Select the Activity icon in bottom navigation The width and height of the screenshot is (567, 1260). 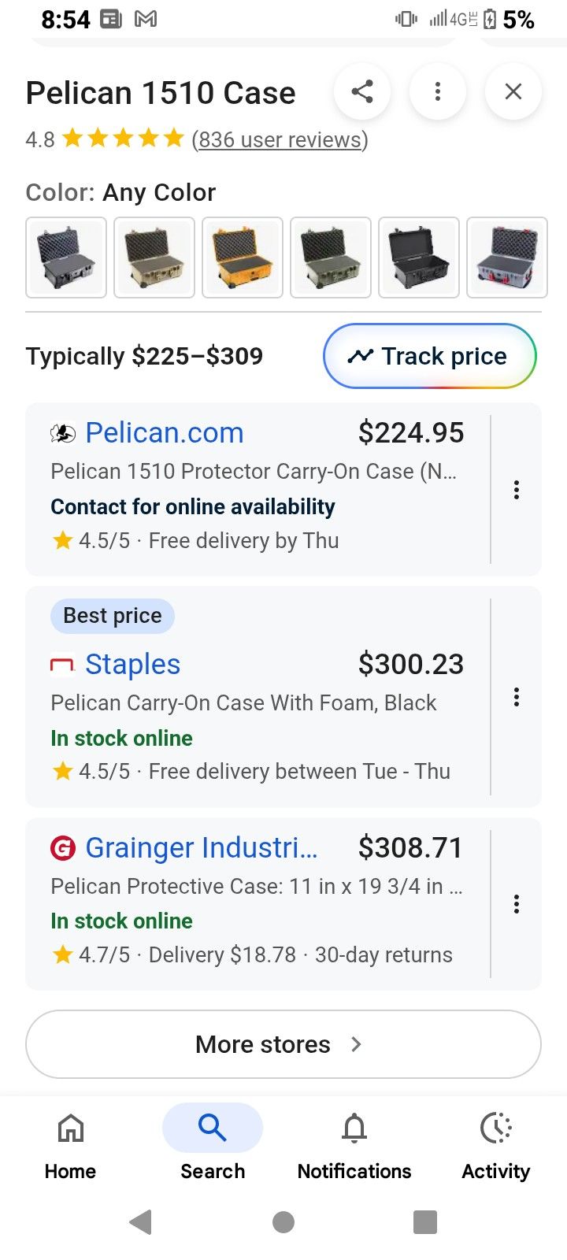point(495,1128)
